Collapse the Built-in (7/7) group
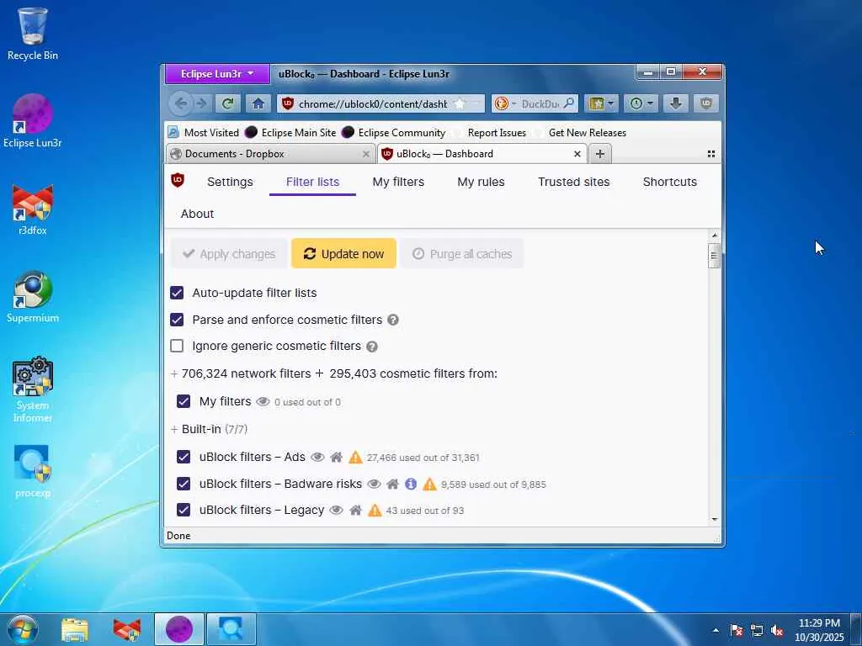The width and height of the screenshot is (862, 646). [174, 430]
